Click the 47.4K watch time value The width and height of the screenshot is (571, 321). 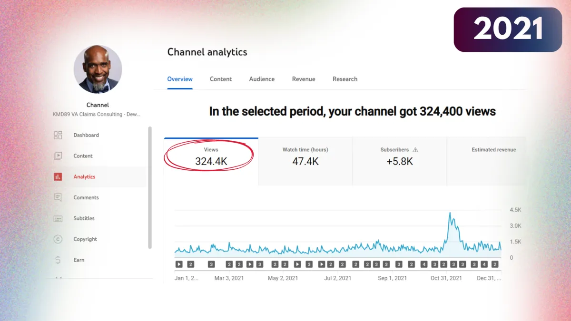coord(305,162)
